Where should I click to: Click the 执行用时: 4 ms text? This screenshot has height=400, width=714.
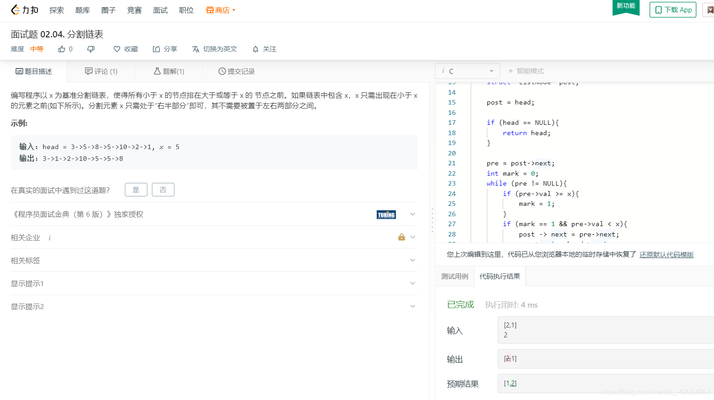click(x=511, y=305)
